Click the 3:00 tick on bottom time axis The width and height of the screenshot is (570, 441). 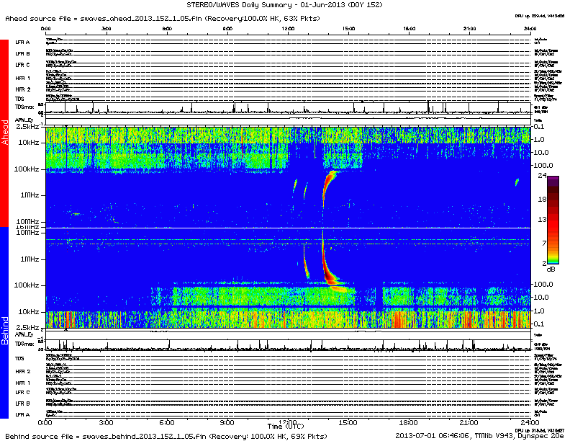click(x=106, y=422)
